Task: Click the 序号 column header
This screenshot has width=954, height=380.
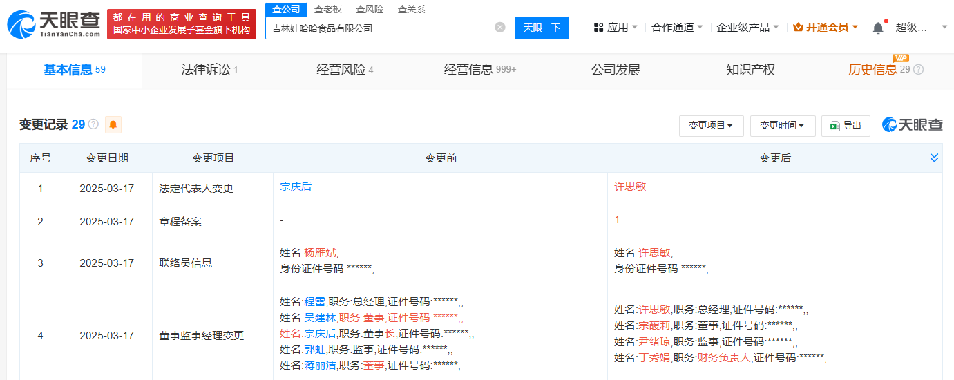Action: pyautogui.click(x=40, y=158)
